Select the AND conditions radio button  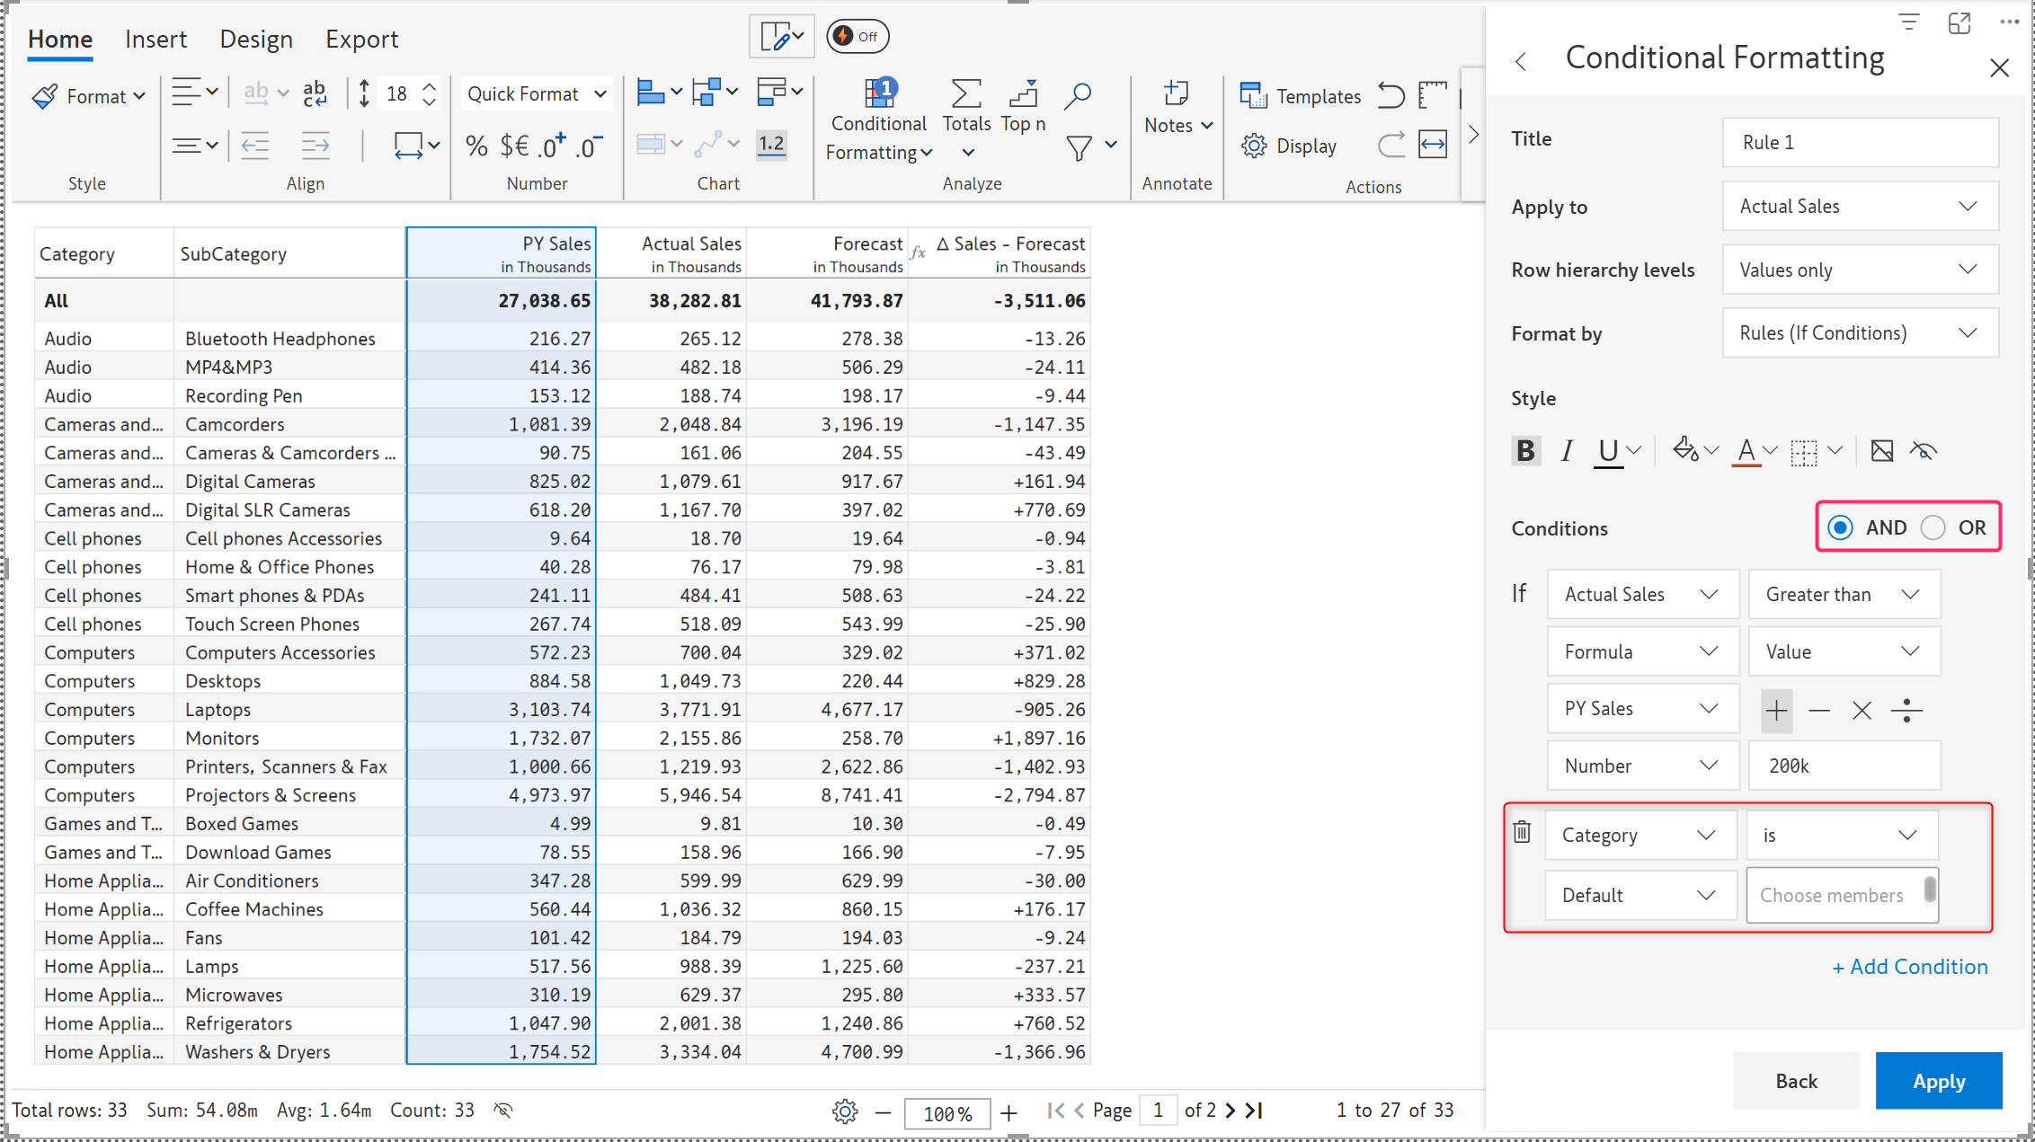coord(1840,527)
